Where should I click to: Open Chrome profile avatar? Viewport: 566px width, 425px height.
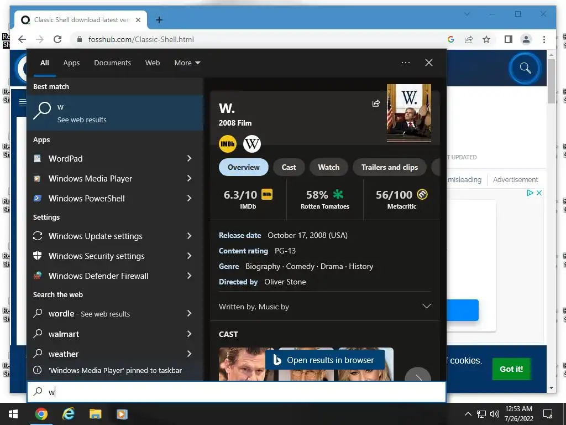click(x=526, y=39)
